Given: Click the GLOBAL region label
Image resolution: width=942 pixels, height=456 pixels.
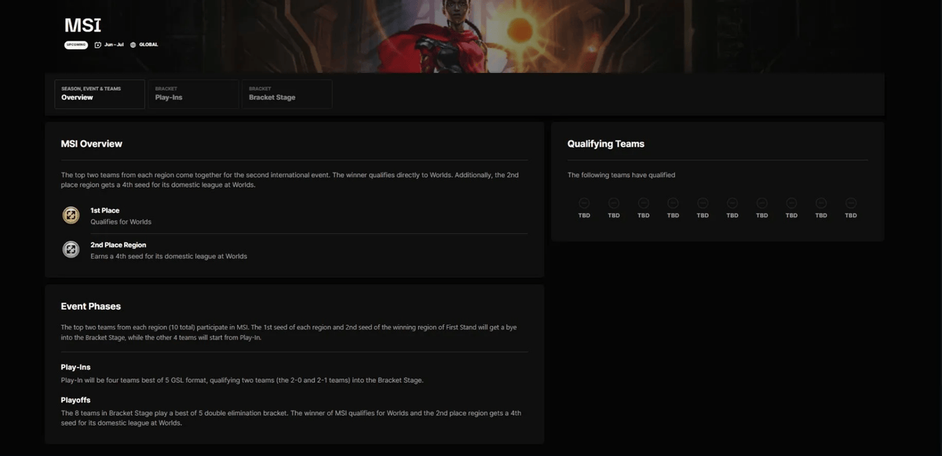Looking at the screenshot, I should pos(148,45).
